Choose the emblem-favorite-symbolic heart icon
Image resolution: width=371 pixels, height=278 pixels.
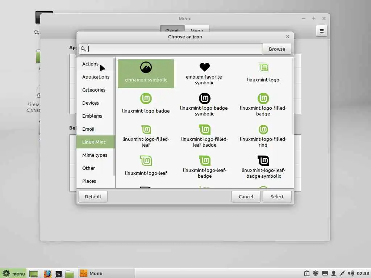click(x=204, y=74)
